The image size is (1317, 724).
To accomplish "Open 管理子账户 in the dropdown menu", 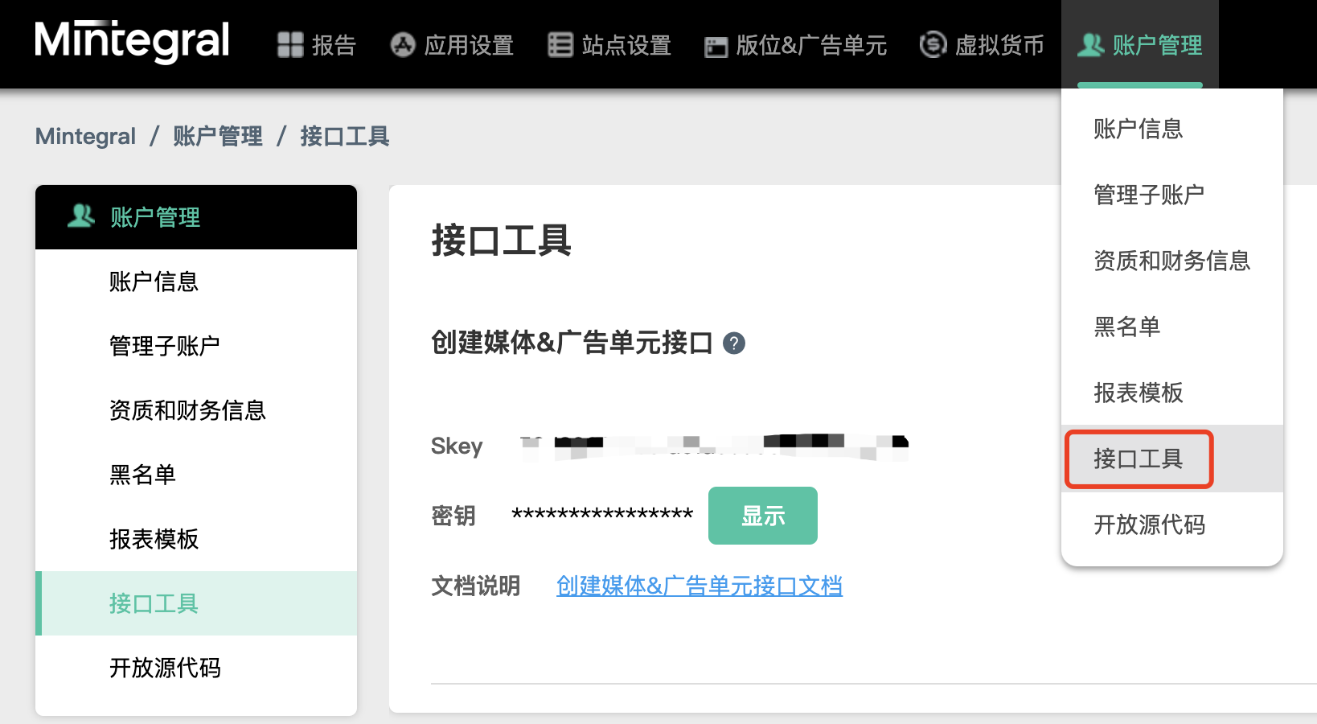I will click(x=1148, y=195).
